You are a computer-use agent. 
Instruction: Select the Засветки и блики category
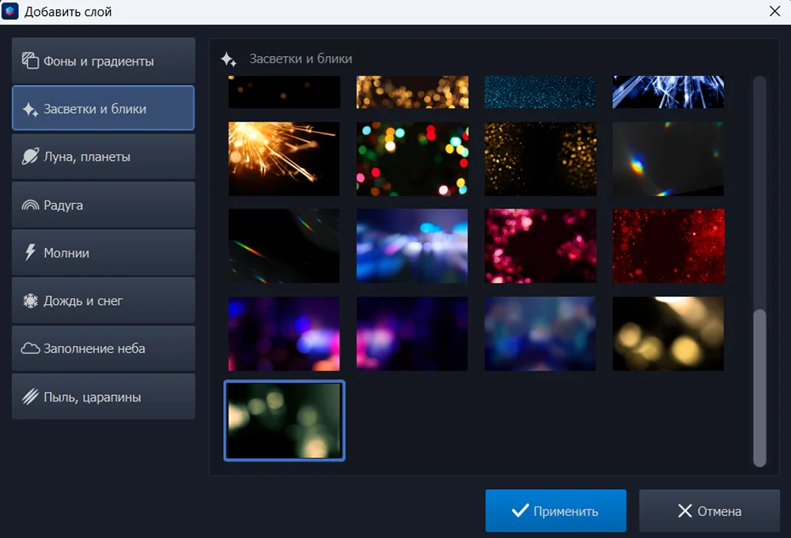point(104,108)
